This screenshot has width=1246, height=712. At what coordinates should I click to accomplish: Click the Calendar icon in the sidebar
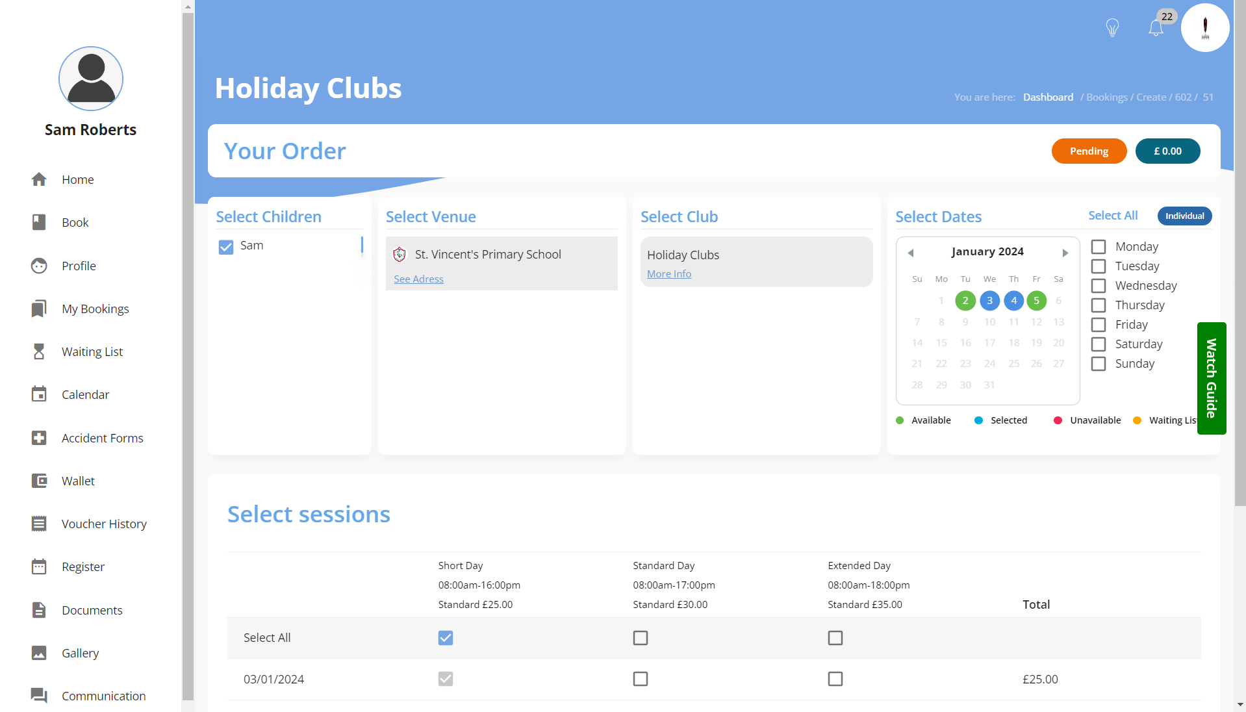pos(39,394)
